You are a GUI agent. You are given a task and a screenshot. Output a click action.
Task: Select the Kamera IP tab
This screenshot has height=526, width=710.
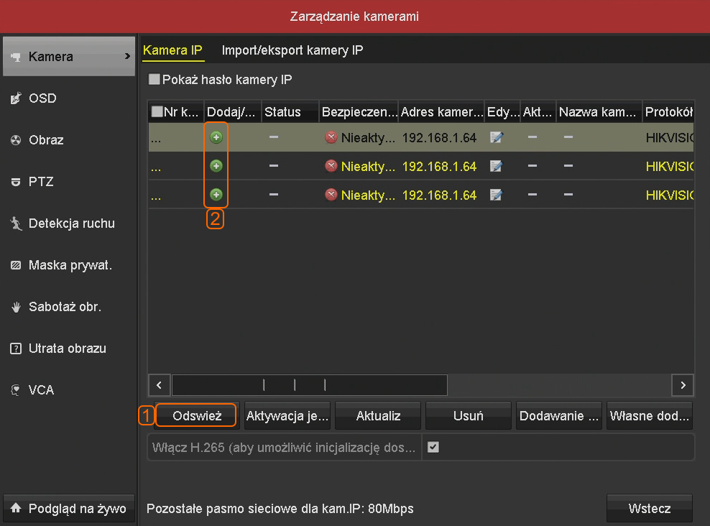click(172, 50)
